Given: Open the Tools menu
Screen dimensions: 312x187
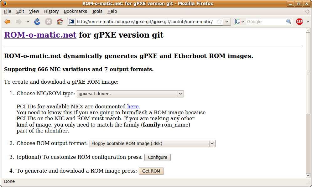Looking at the screenshot, I should pyautogui.click(x=97, y=11).
